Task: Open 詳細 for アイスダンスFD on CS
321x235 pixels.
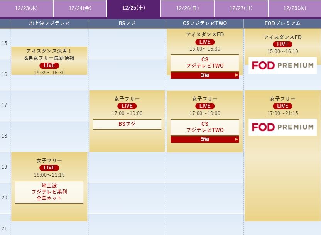Action: coord(205,75)
